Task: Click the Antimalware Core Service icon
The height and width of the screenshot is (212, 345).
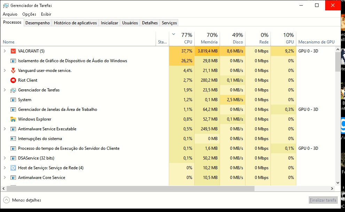Action: 13,178
